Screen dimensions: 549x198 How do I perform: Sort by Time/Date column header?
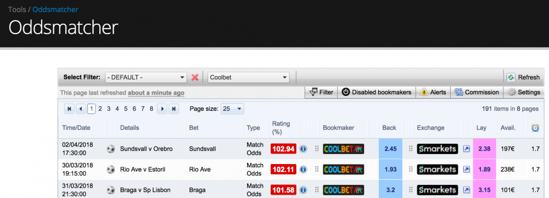pos(76,128)
